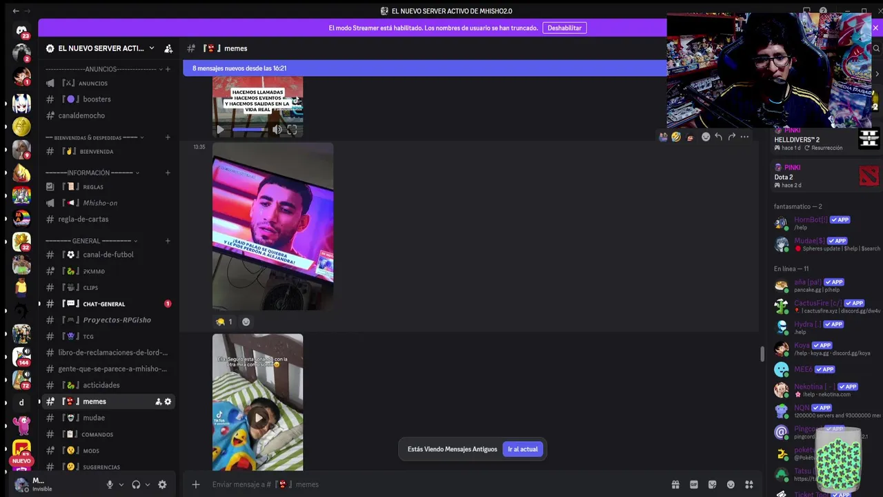Click new messages since 16:21 bar

click(425, 68)
